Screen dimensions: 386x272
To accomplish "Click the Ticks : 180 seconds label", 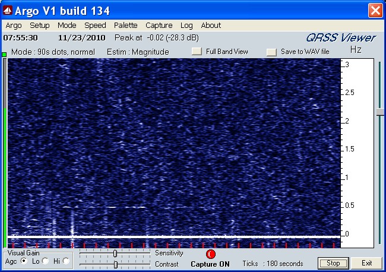I will click(x=273, y=264).
